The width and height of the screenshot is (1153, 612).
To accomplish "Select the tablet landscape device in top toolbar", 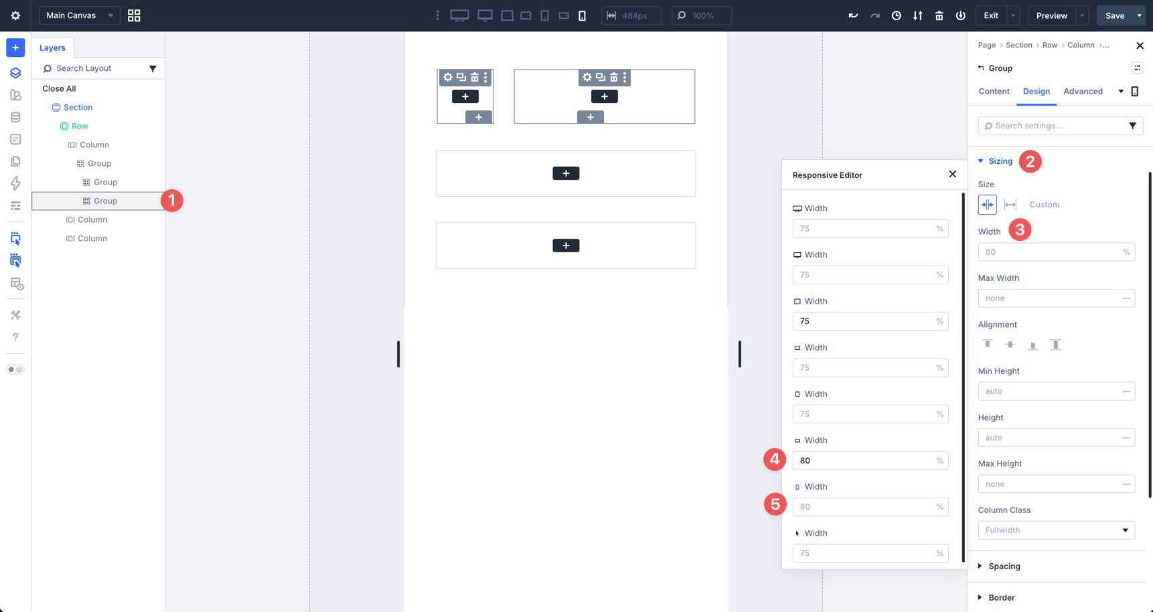I will coord(526,15).
